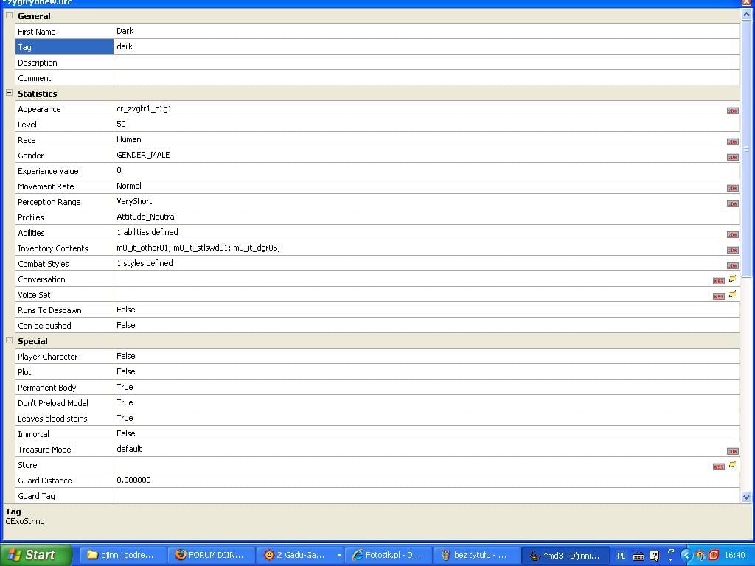Collapse the General section
Viewport: 755px width, 566px height.
tap(10, 15)
